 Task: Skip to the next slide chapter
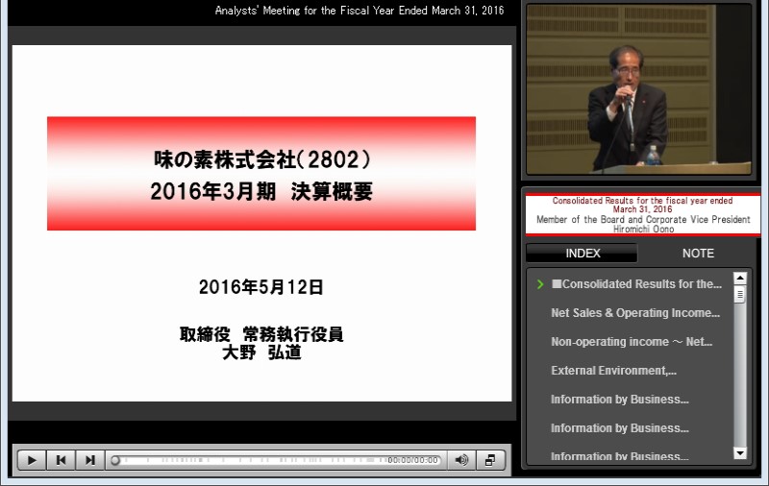[x=89, y=460]
